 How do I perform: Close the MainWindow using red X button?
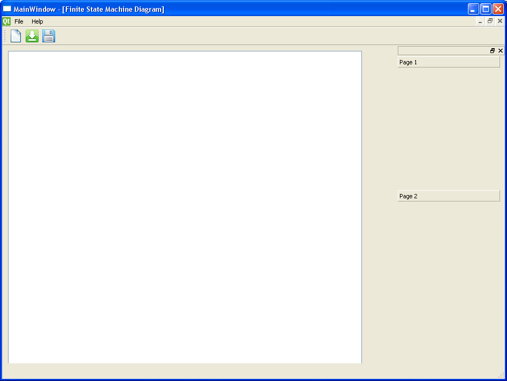[498, 9]
